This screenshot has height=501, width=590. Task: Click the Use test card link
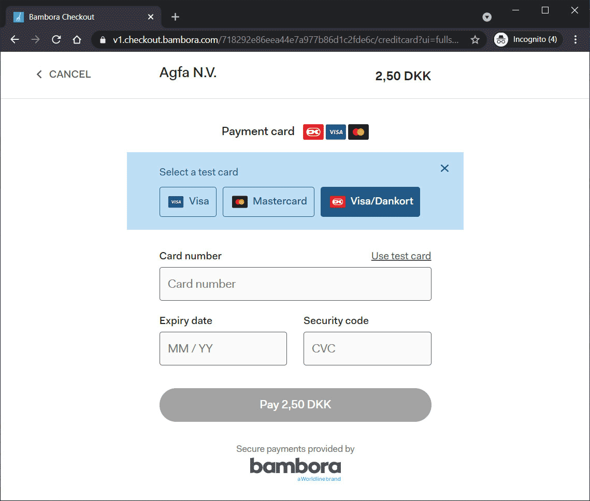[401, 256]
